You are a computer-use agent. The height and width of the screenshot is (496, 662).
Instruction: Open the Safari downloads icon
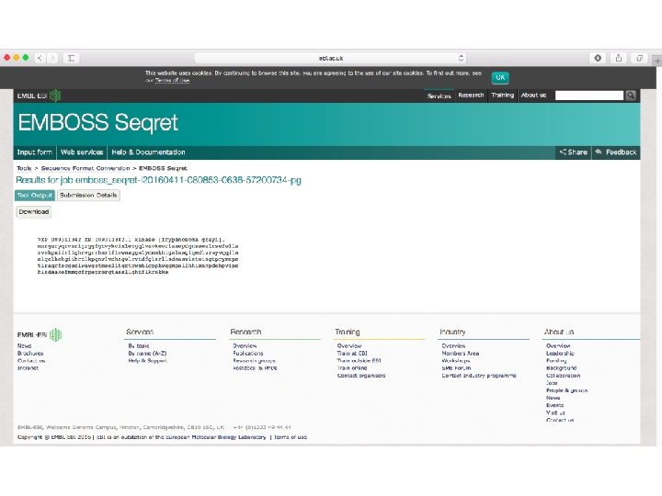(x=598, y=58)
